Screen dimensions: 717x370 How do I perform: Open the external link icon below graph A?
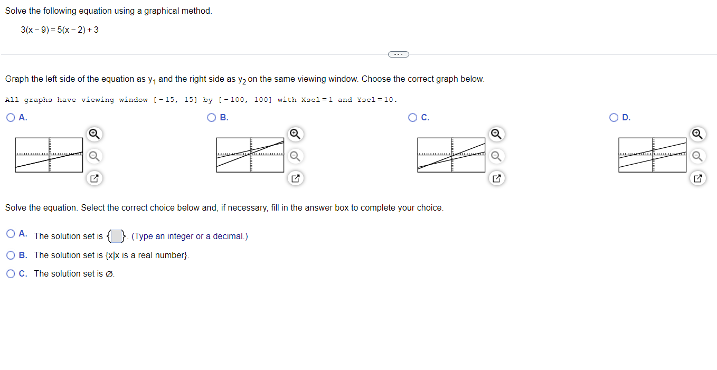94,178
